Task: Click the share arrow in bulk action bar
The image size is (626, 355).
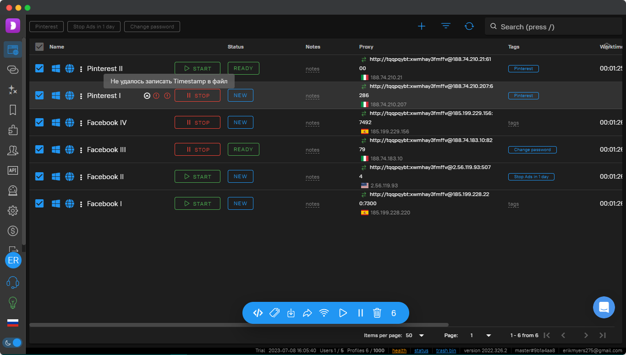Action: click(308, 313)
